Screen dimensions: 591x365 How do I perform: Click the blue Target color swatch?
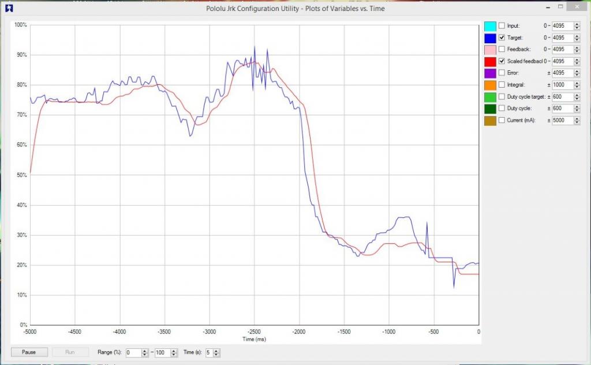pyautogui.click(x=489, y=37)
